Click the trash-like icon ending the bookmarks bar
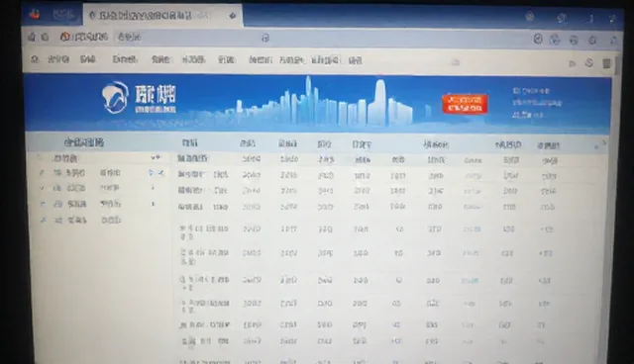This screenshot has height=364, width=634. 606,63
